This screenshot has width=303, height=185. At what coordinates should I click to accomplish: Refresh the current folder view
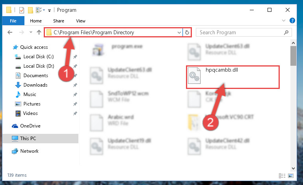tap(187, 32)
